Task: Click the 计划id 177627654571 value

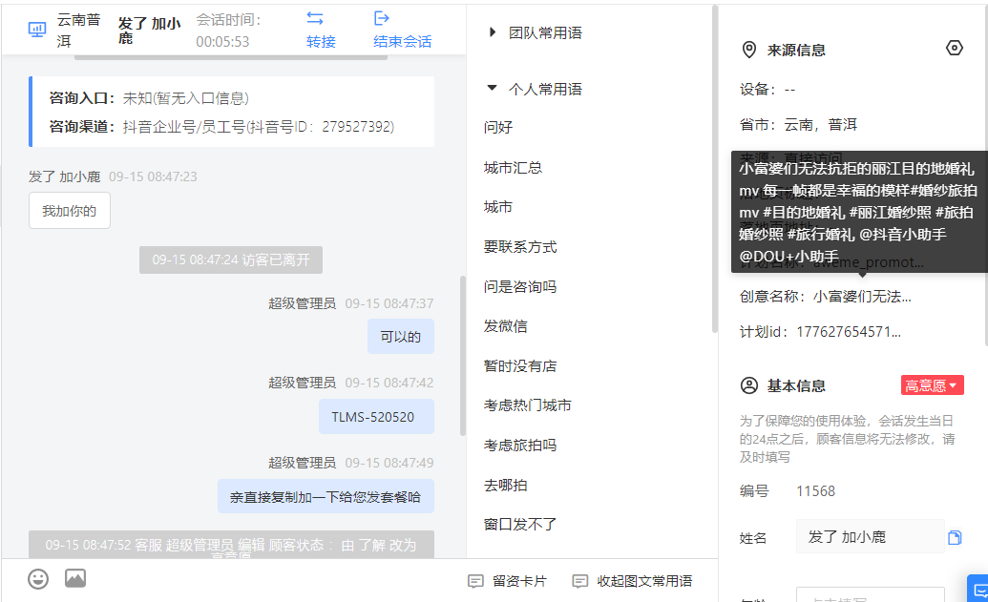Action: [848, 332]
